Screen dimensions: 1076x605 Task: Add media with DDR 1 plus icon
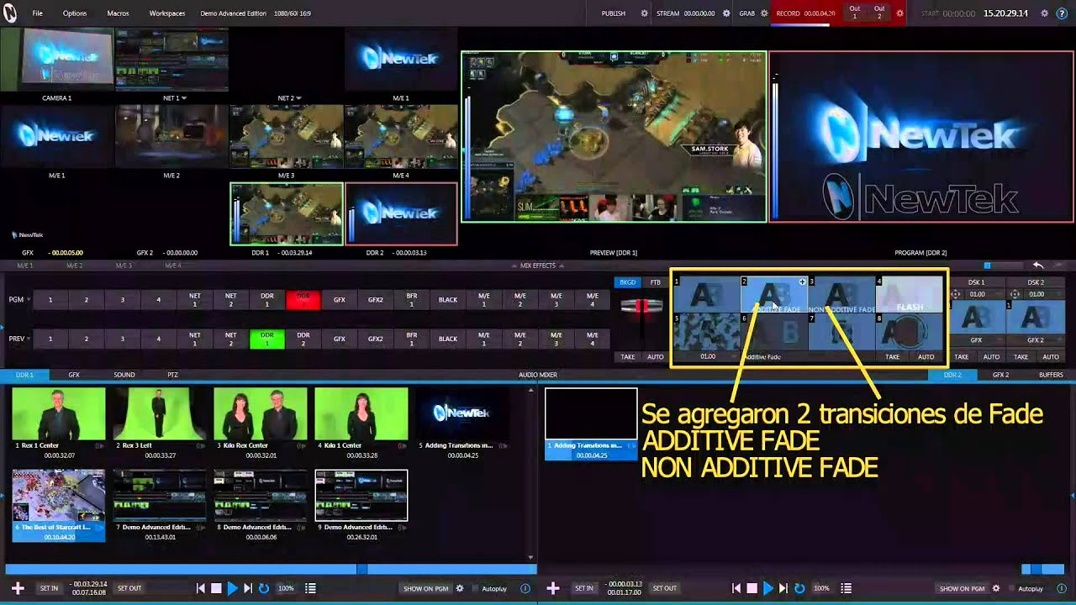pyautogui.click(x=17, y=588)
